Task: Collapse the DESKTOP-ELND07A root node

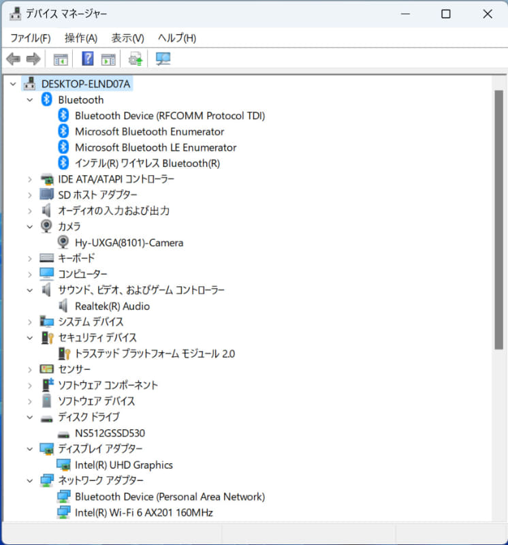Action: tap(13, 84)
